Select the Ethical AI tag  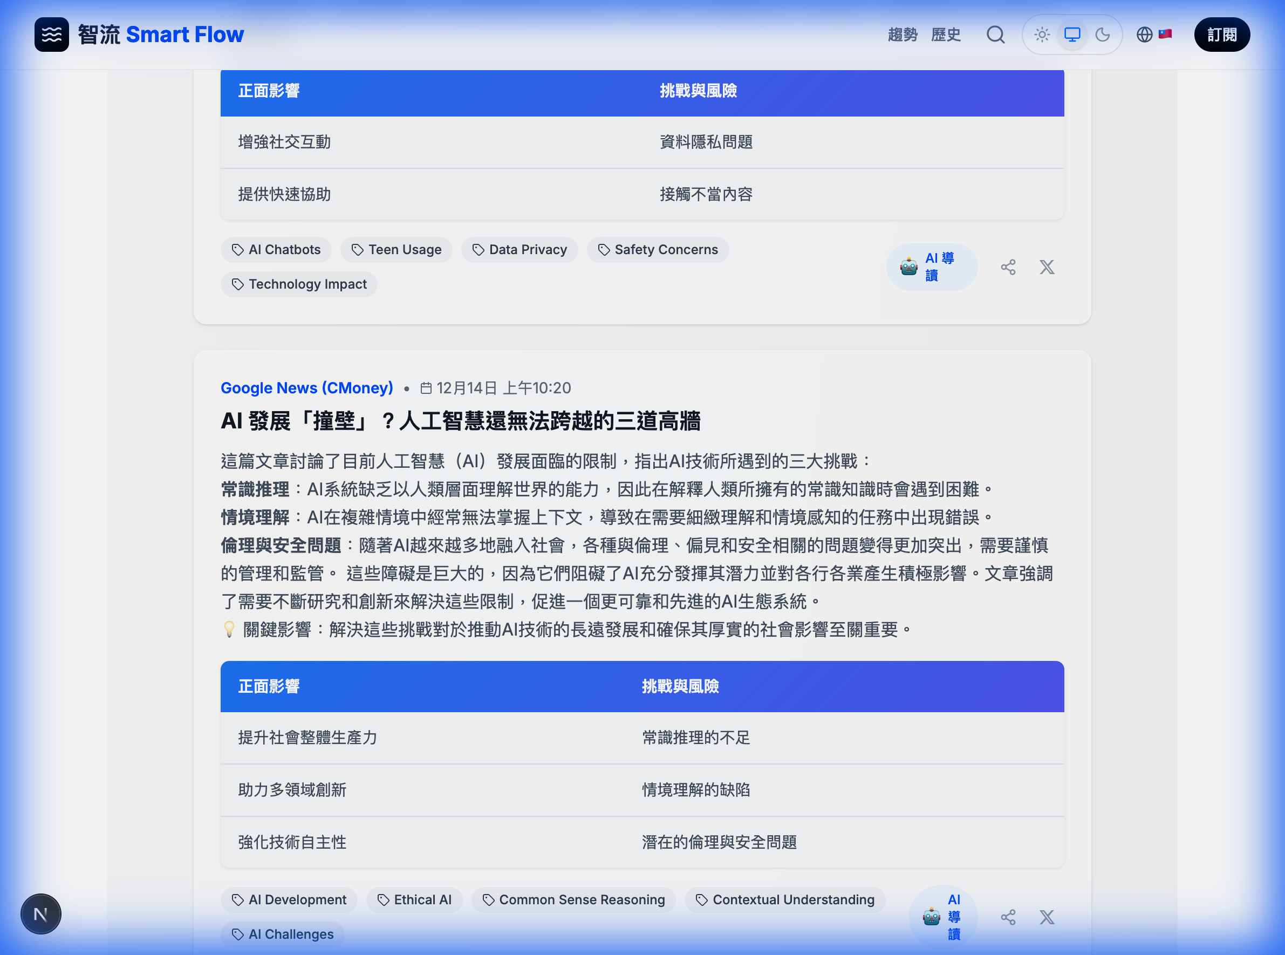tap(414, 900)
